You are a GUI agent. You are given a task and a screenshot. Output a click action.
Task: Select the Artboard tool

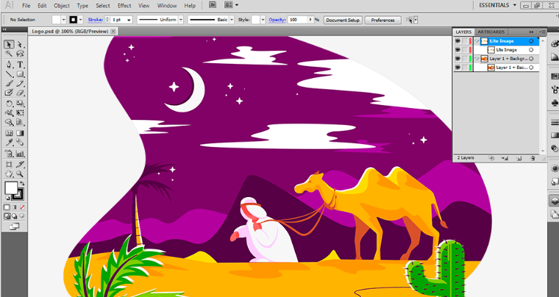[x=9, y=164]
